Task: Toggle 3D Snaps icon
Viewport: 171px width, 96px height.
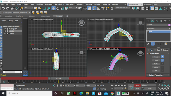Action: tap(94, 8)
